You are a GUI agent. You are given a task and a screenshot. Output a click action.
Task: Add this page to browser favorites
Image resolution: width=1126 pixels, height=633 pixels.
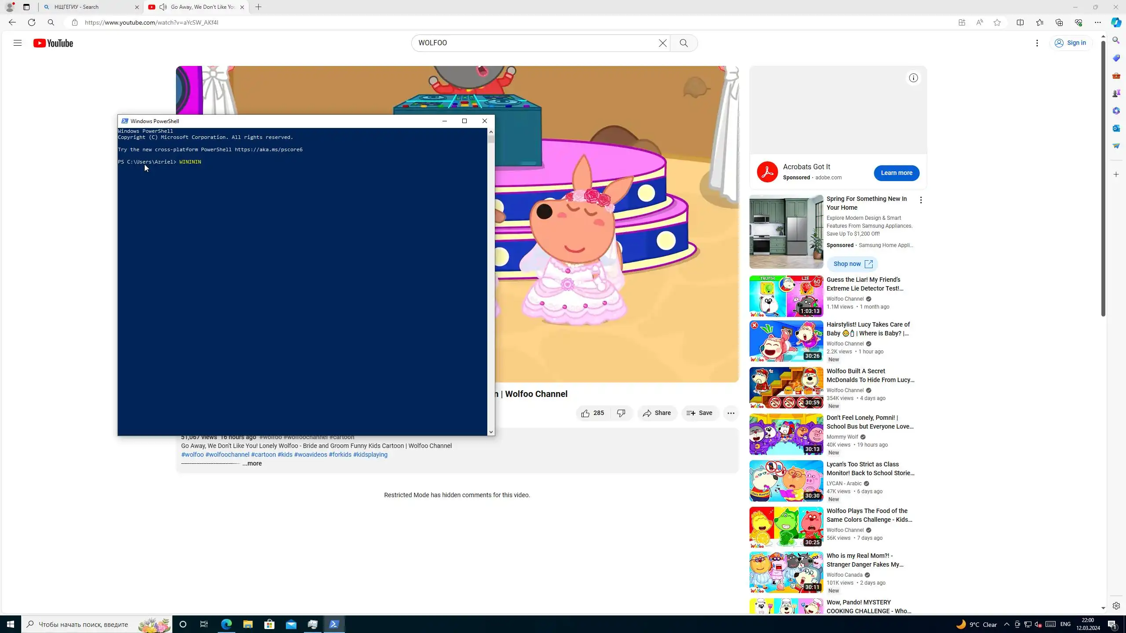[997, 22]
